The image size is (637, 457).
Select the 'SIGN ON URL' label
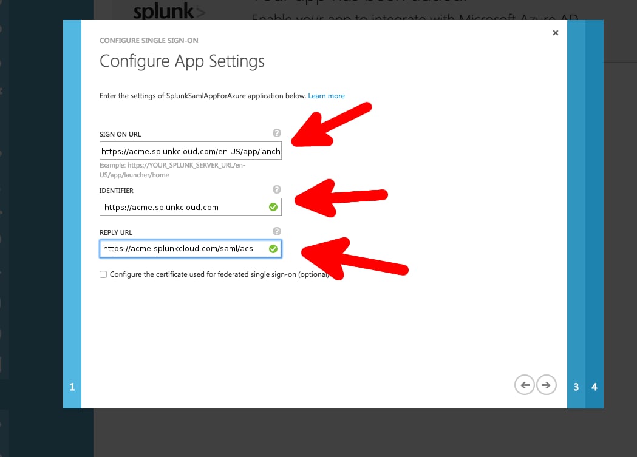(120, 134)
